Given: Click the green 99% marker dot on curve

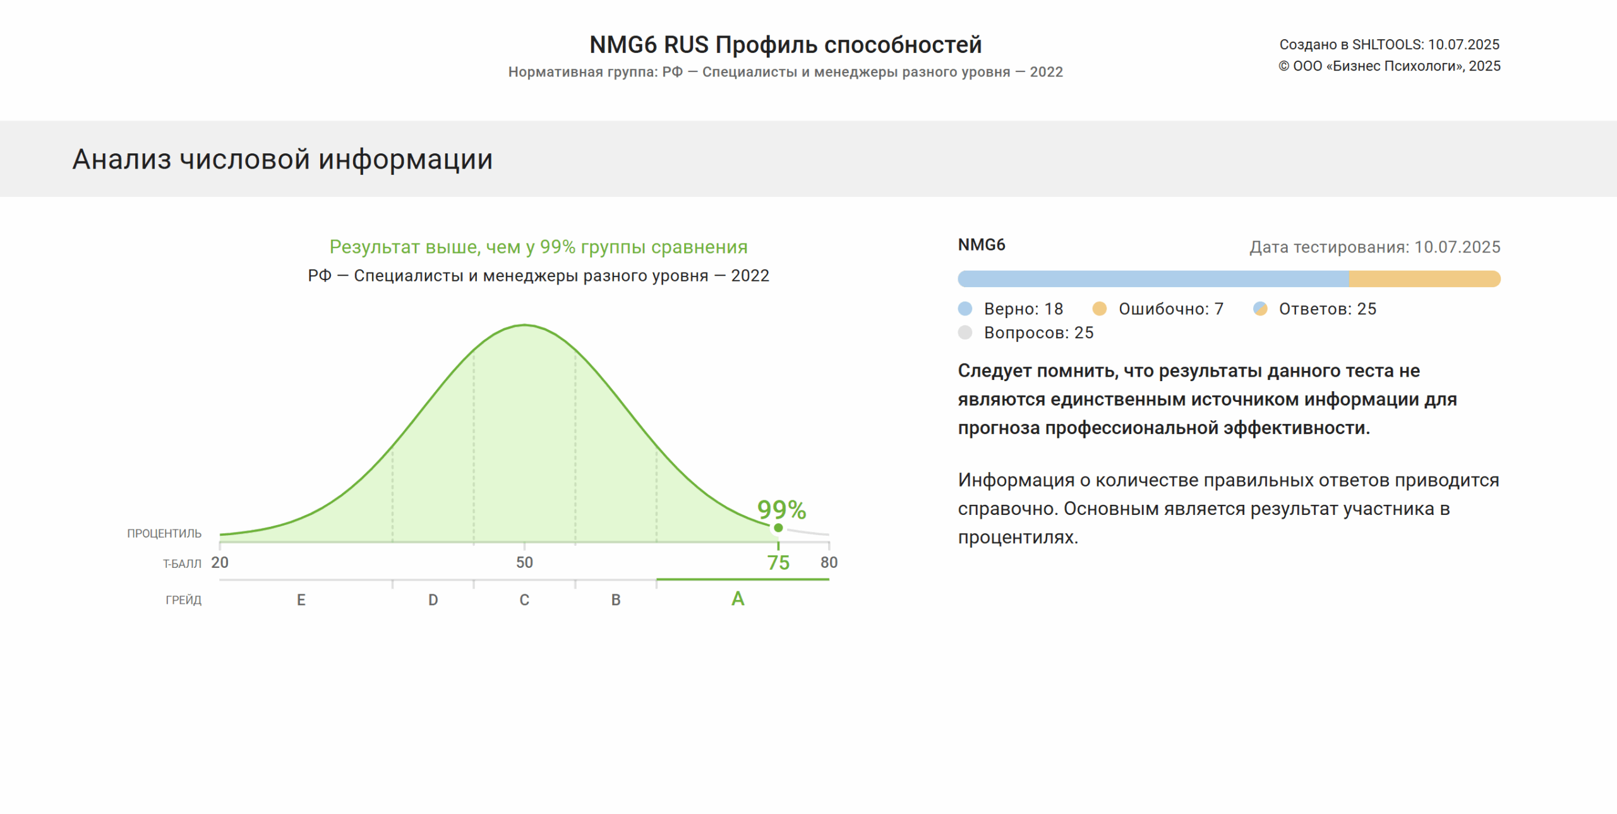Looking at the screenshot, I should (778, 528).
